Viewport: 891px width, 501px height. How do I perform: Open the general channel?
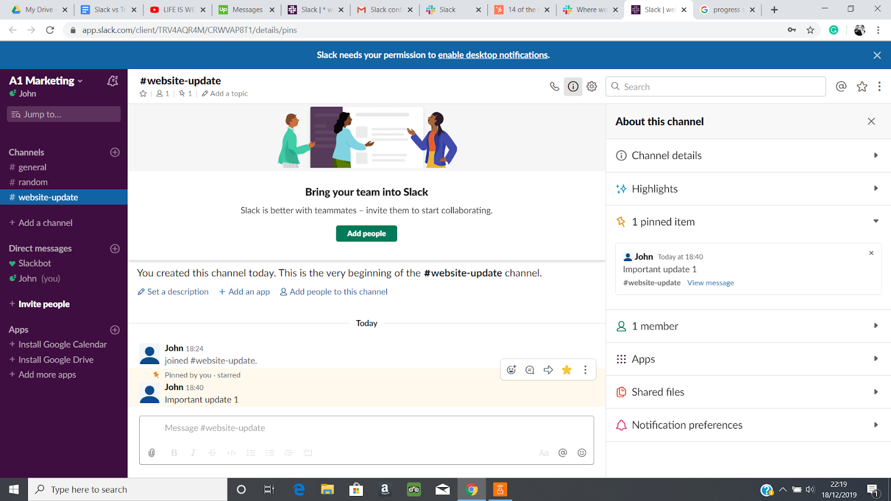point(63,167)
